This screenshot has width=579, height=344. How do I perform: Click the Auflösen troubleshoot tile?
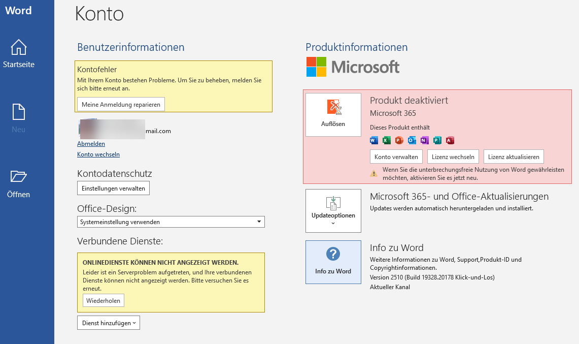tap(333, 115)
